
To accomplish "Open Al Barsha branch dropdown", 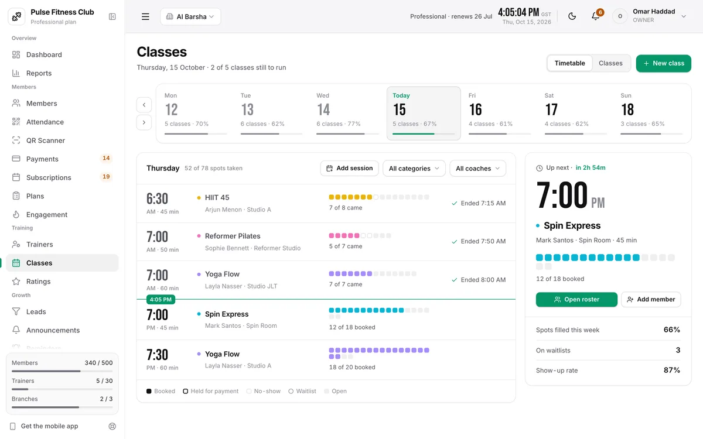I will [x=190, y=16].
